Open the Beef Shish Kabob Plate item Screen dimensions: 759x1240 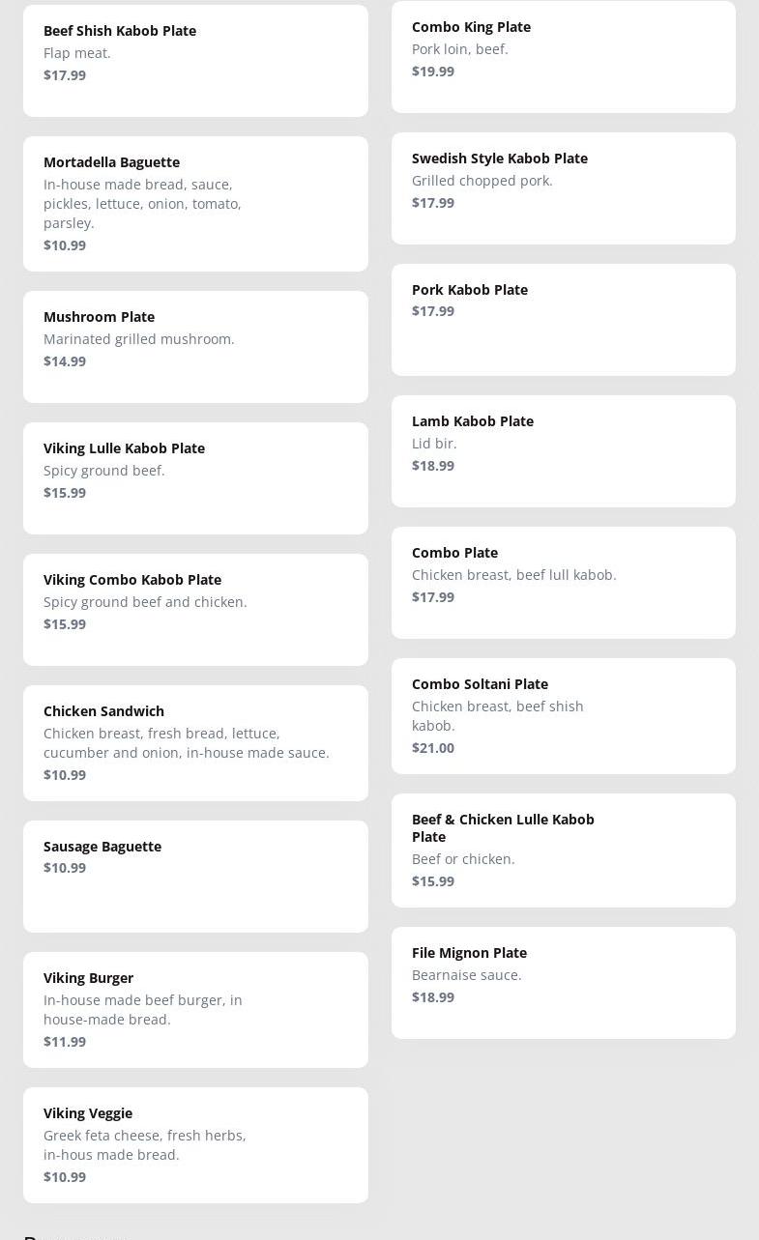click(x=195, y=61)
